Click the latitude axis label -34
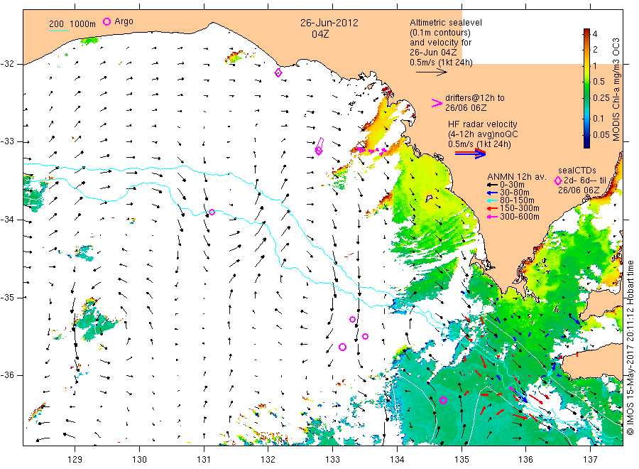This screenshot has height=469, width=639. [x=7, y=220]
